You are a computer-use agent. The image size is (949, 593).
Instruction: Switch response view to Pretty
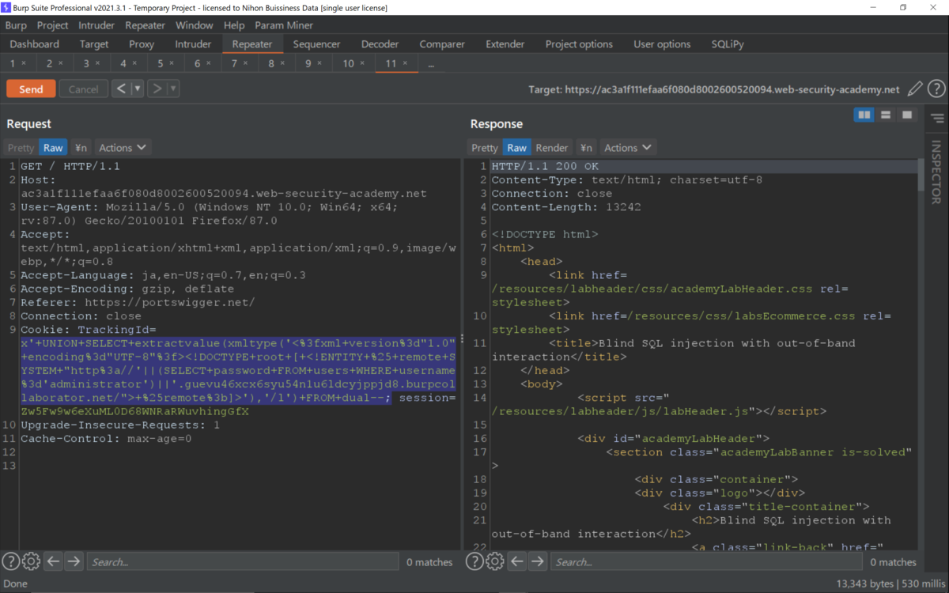[485, 148]
